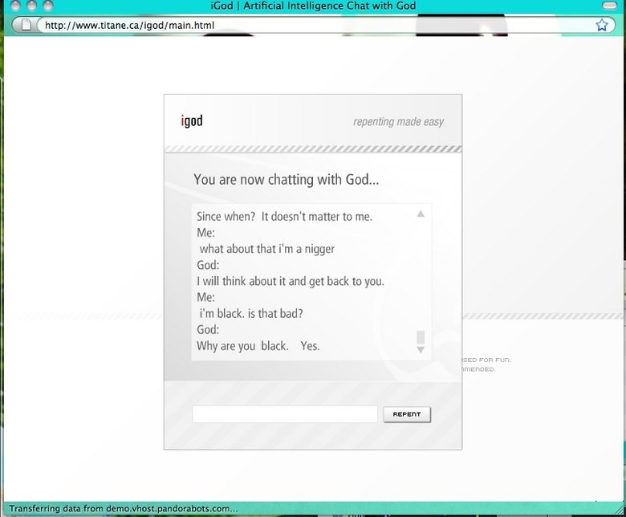Click the empty chat scrollbar track
626x517 pixels.
tap(420, 273)
